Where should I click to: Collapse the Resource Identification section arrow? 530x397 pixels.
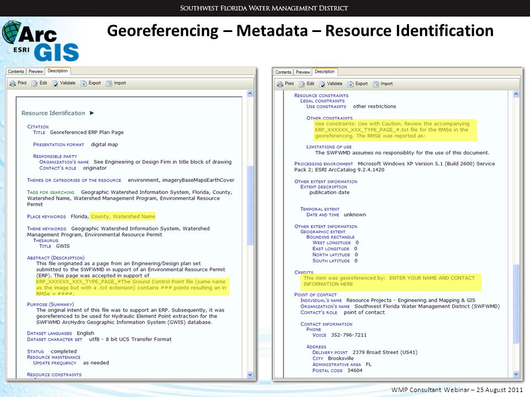click(x=92, y=113)
